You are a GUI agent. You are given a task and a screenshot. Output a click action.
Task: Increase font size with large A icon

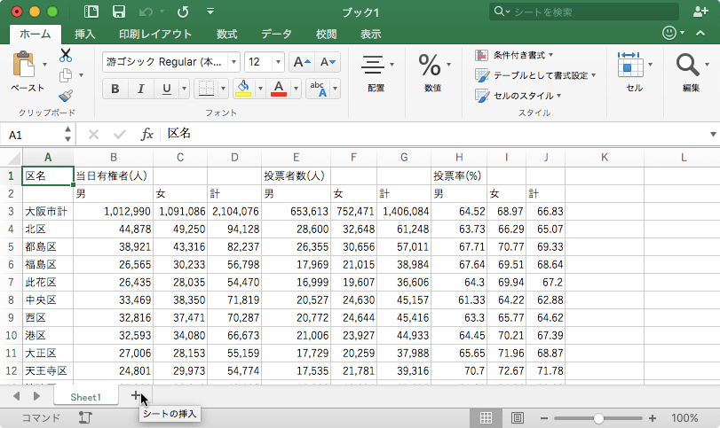click(x=302, y=62)
